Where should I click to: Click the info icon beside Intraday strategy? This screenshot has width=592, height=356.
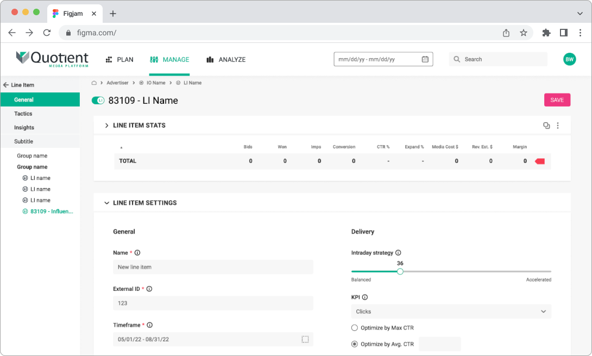(x=398, y=253)
